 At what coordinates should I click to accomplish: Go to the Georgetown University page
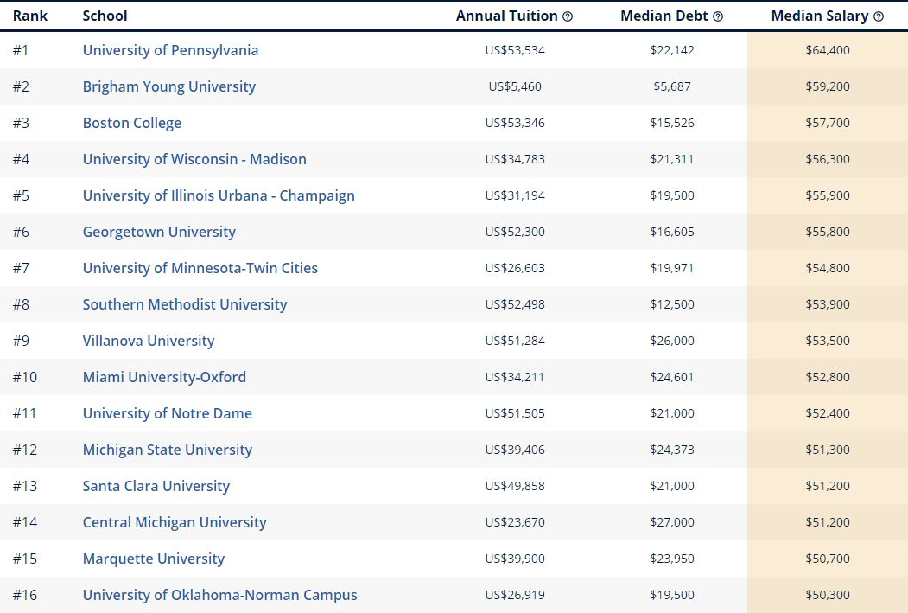[x=159, y=232]
